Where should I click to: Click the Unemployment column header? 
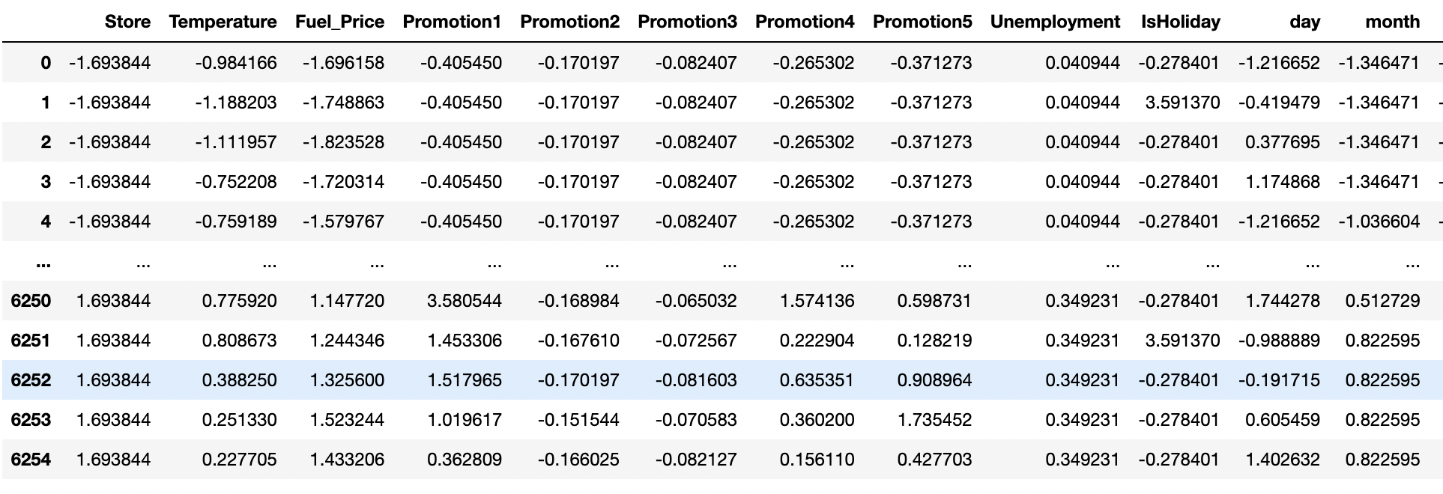pos(1055,22)
